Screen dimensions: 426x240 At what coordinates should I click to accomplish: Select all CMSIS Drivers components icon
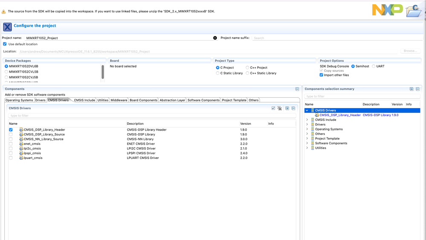coord(273,108)
